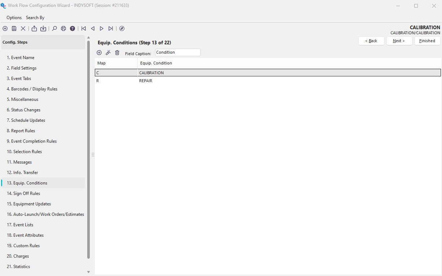
Task: Go to step 14 Sign Off Rules
Action: [x=27, y=193]
